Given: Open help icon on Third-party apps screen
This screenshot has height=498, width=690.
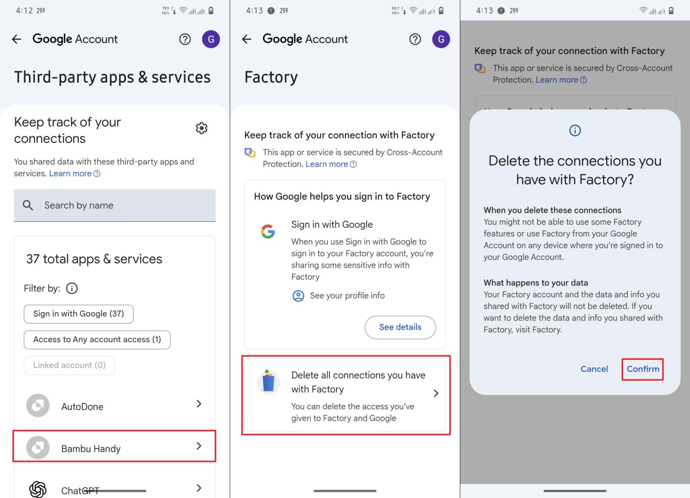Looking at the screenshot, I should (185, 39).
